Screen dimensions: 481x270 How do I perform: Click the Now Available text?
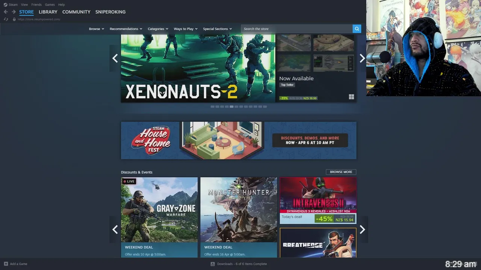[x=296, y=78]
